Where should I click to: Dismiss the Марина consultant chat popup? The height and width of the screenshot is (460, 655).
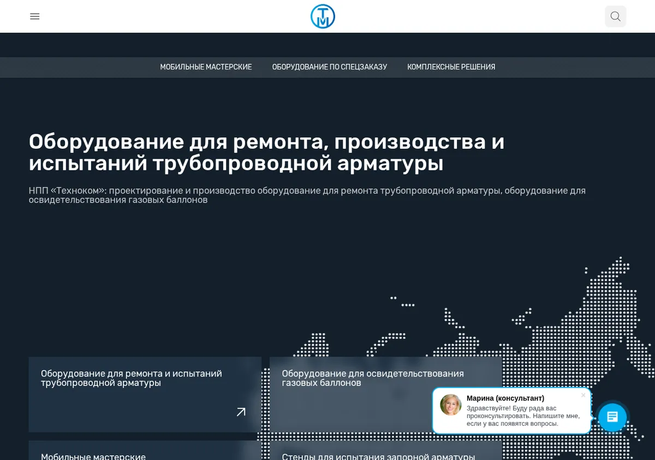coord(583,395)
